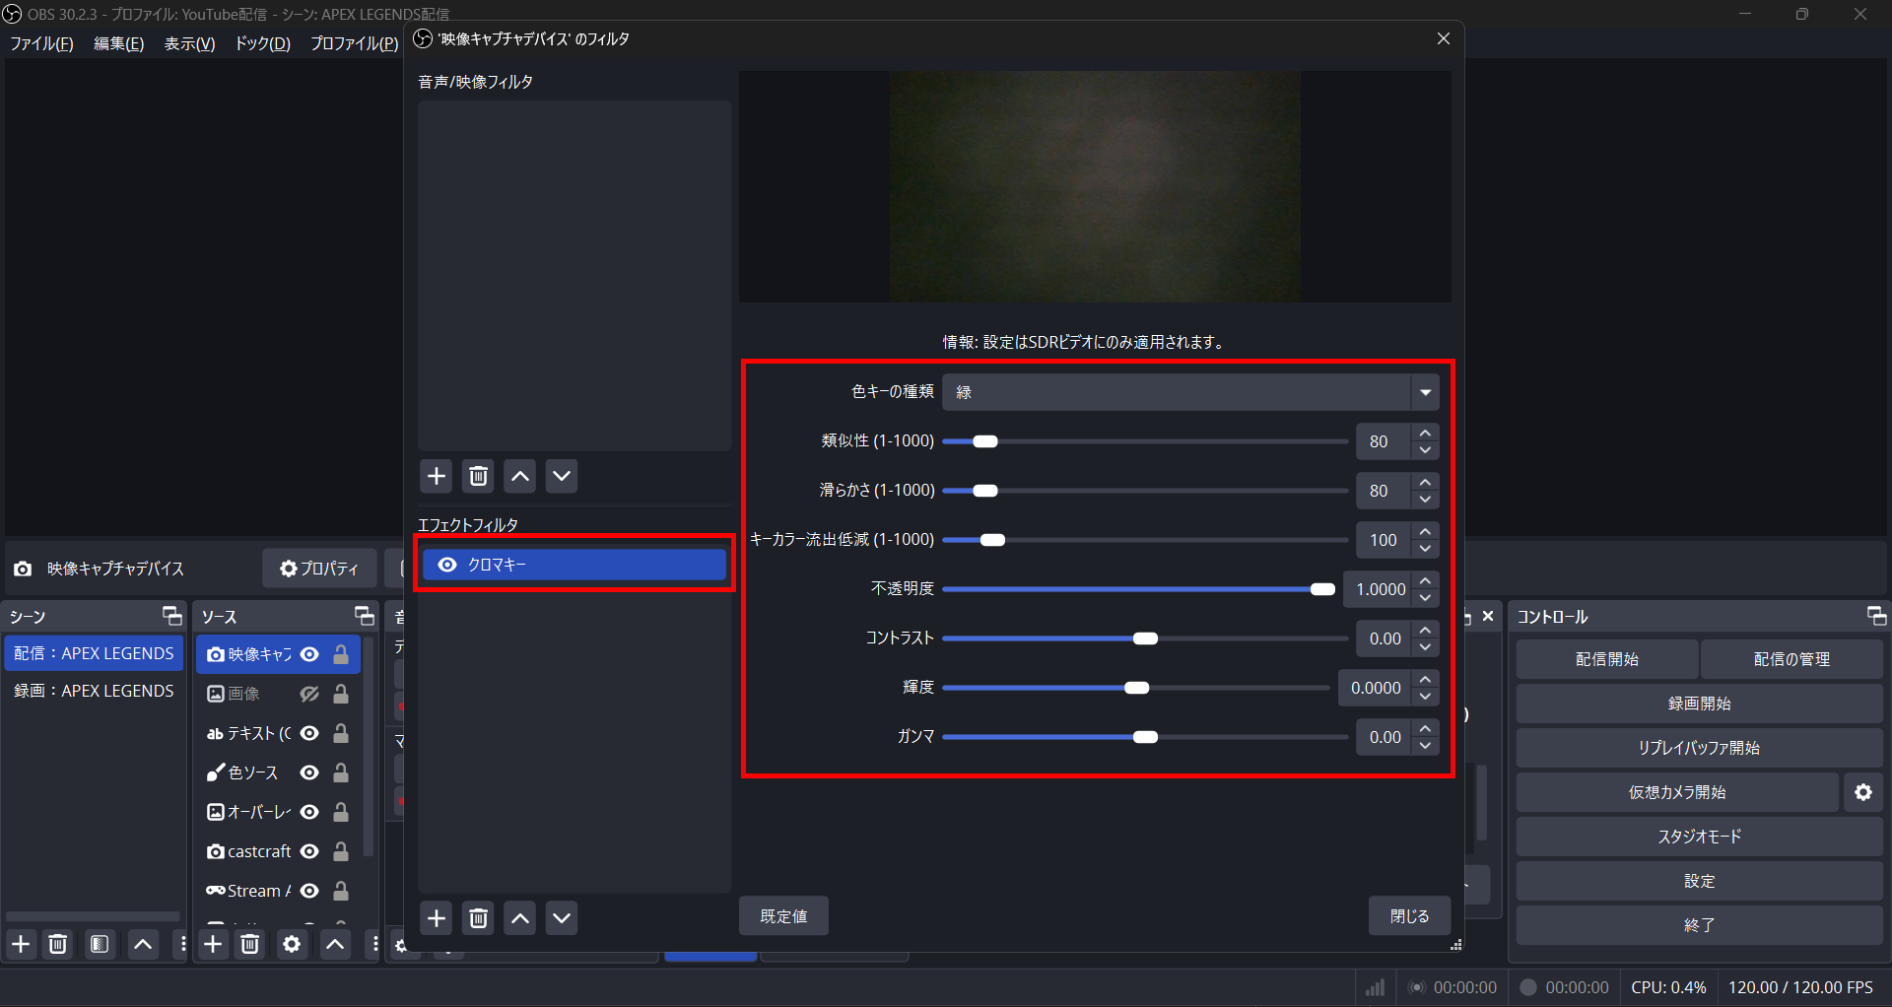Pop out the Sources dock
This screenshot has height=1007, width=1892.
(365, 617)
